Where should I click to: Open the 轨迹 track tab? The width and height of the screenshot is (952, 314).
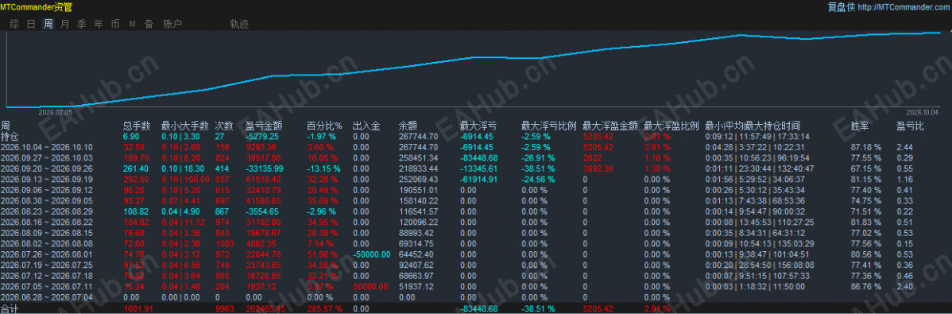239,25
